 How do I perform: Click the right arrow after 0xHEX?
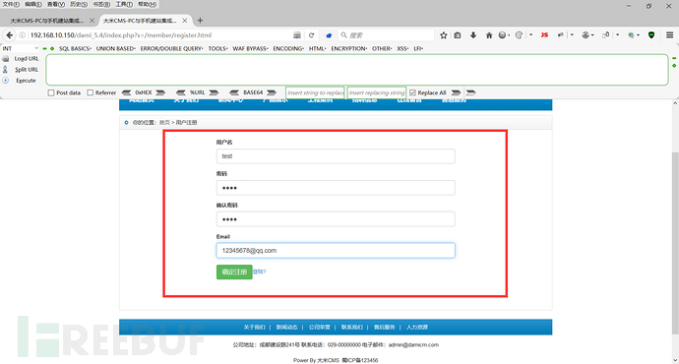pyautogui.click(x=160, y=92)
